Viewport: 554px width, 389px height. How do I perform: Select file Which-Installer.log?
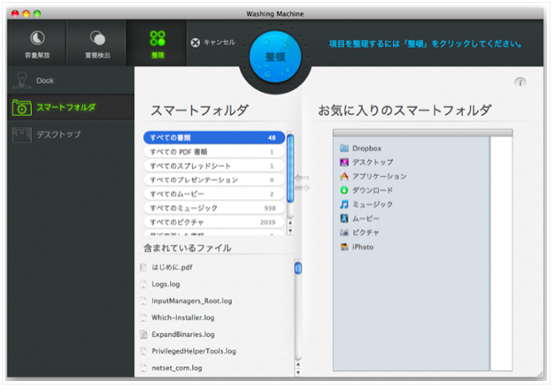point(182,317)
